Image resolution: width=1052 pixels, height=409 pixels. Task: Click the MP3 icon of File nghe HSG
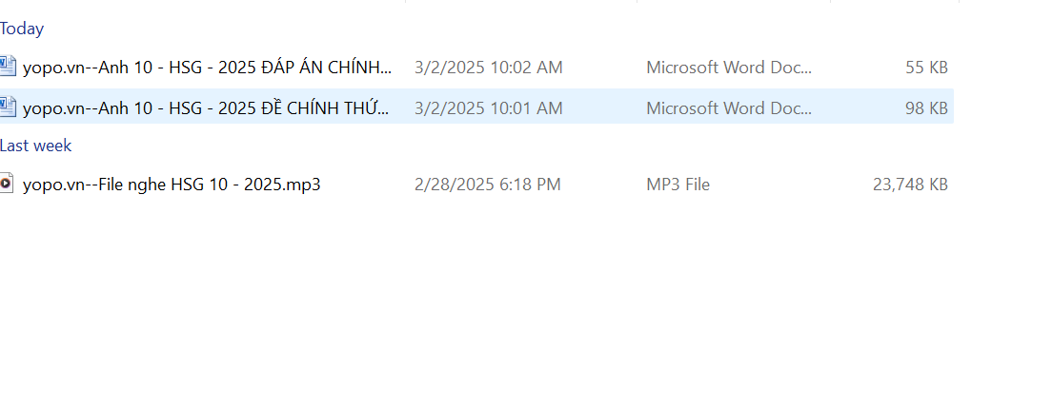point(8,184)
